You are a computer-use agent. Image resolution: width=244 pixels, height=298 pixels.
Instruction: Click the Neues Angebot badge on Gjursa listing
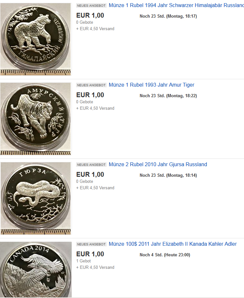point(91,165)
